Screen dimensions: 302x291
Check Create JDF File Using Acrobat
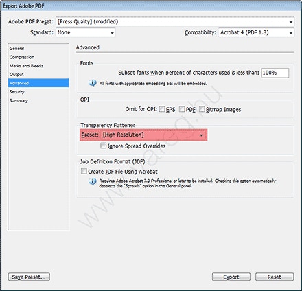click(x=84, y=171)
